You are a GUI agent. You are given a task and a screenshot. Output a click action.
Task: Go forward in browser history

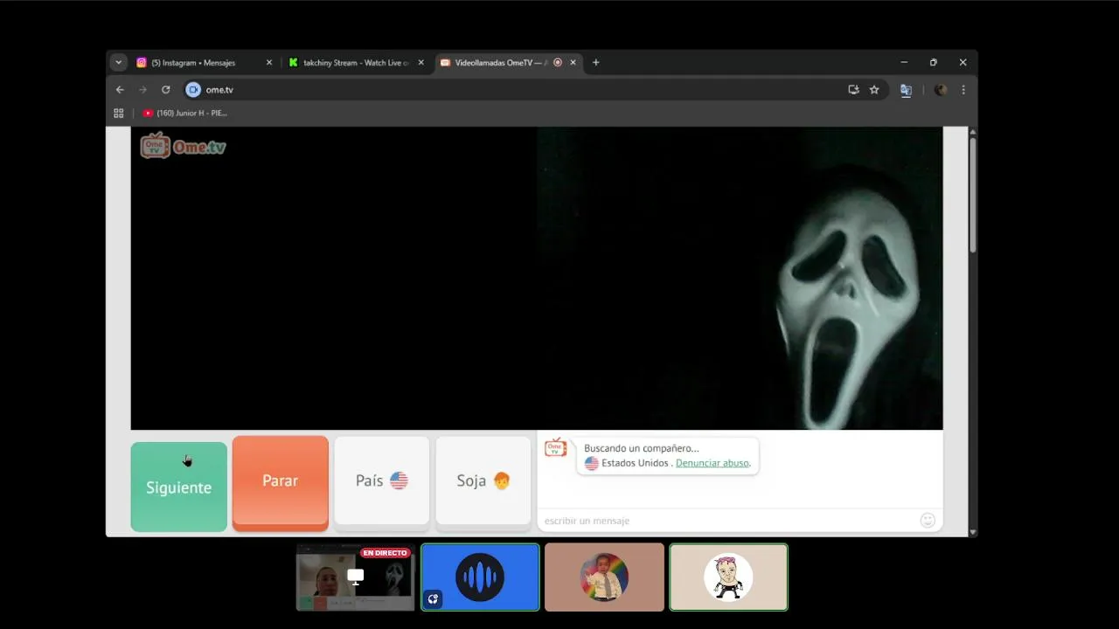tap(142, 90)
